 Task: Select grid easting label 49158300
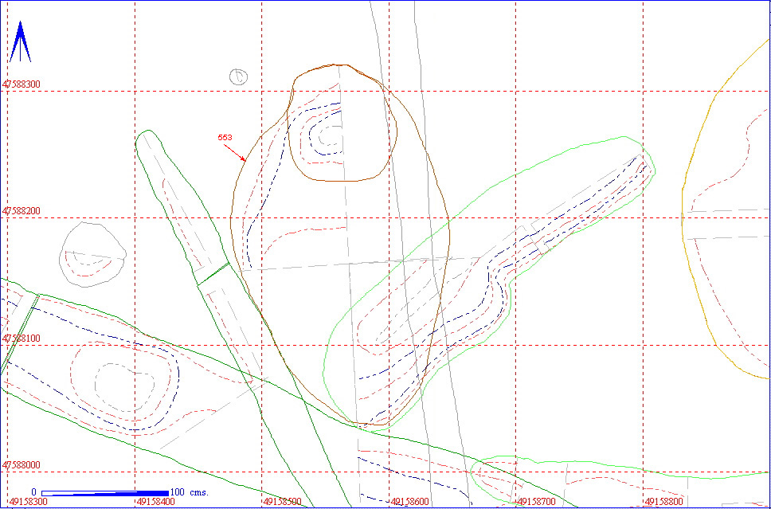pyautogui.click(x=28, y=502)
